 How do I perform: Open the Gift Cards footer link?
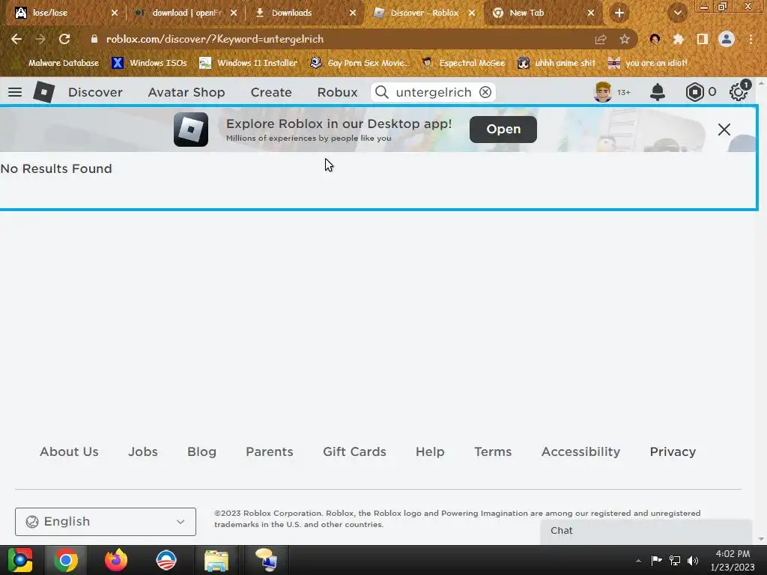point(354,451)
